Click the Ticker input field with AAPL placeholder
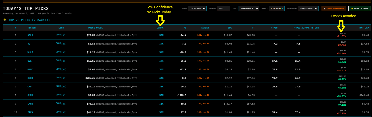Image resolution: width=372 pixels, height=117 pixels. click(x=224, y=9)
